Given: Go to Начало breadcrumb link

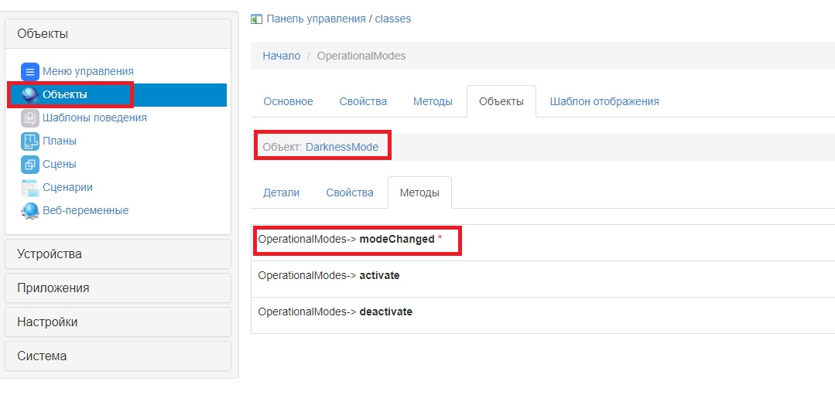Looking at the screenshot, I should (281, 56).
